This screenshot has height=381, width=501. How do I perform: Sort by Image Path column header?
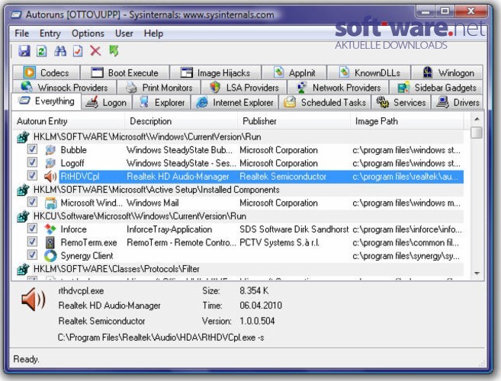pos(406,121)
